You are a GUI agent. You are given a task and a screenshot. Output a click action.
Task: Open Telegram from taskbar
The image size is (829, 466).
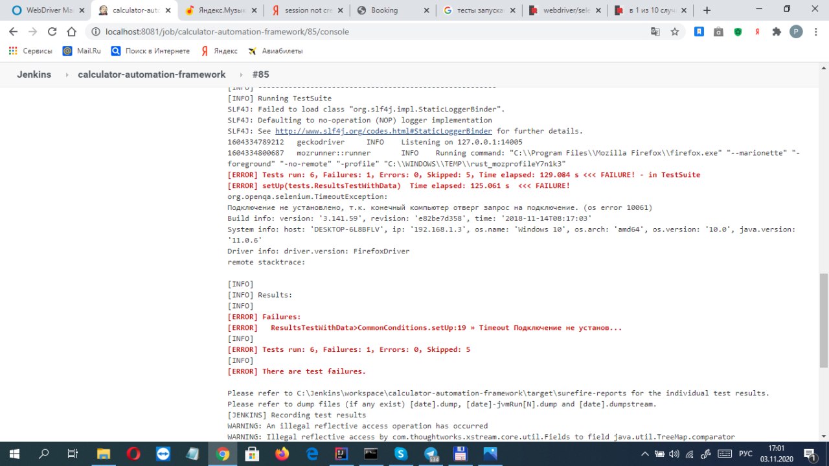pyautogui.click(x=431, y=454)
